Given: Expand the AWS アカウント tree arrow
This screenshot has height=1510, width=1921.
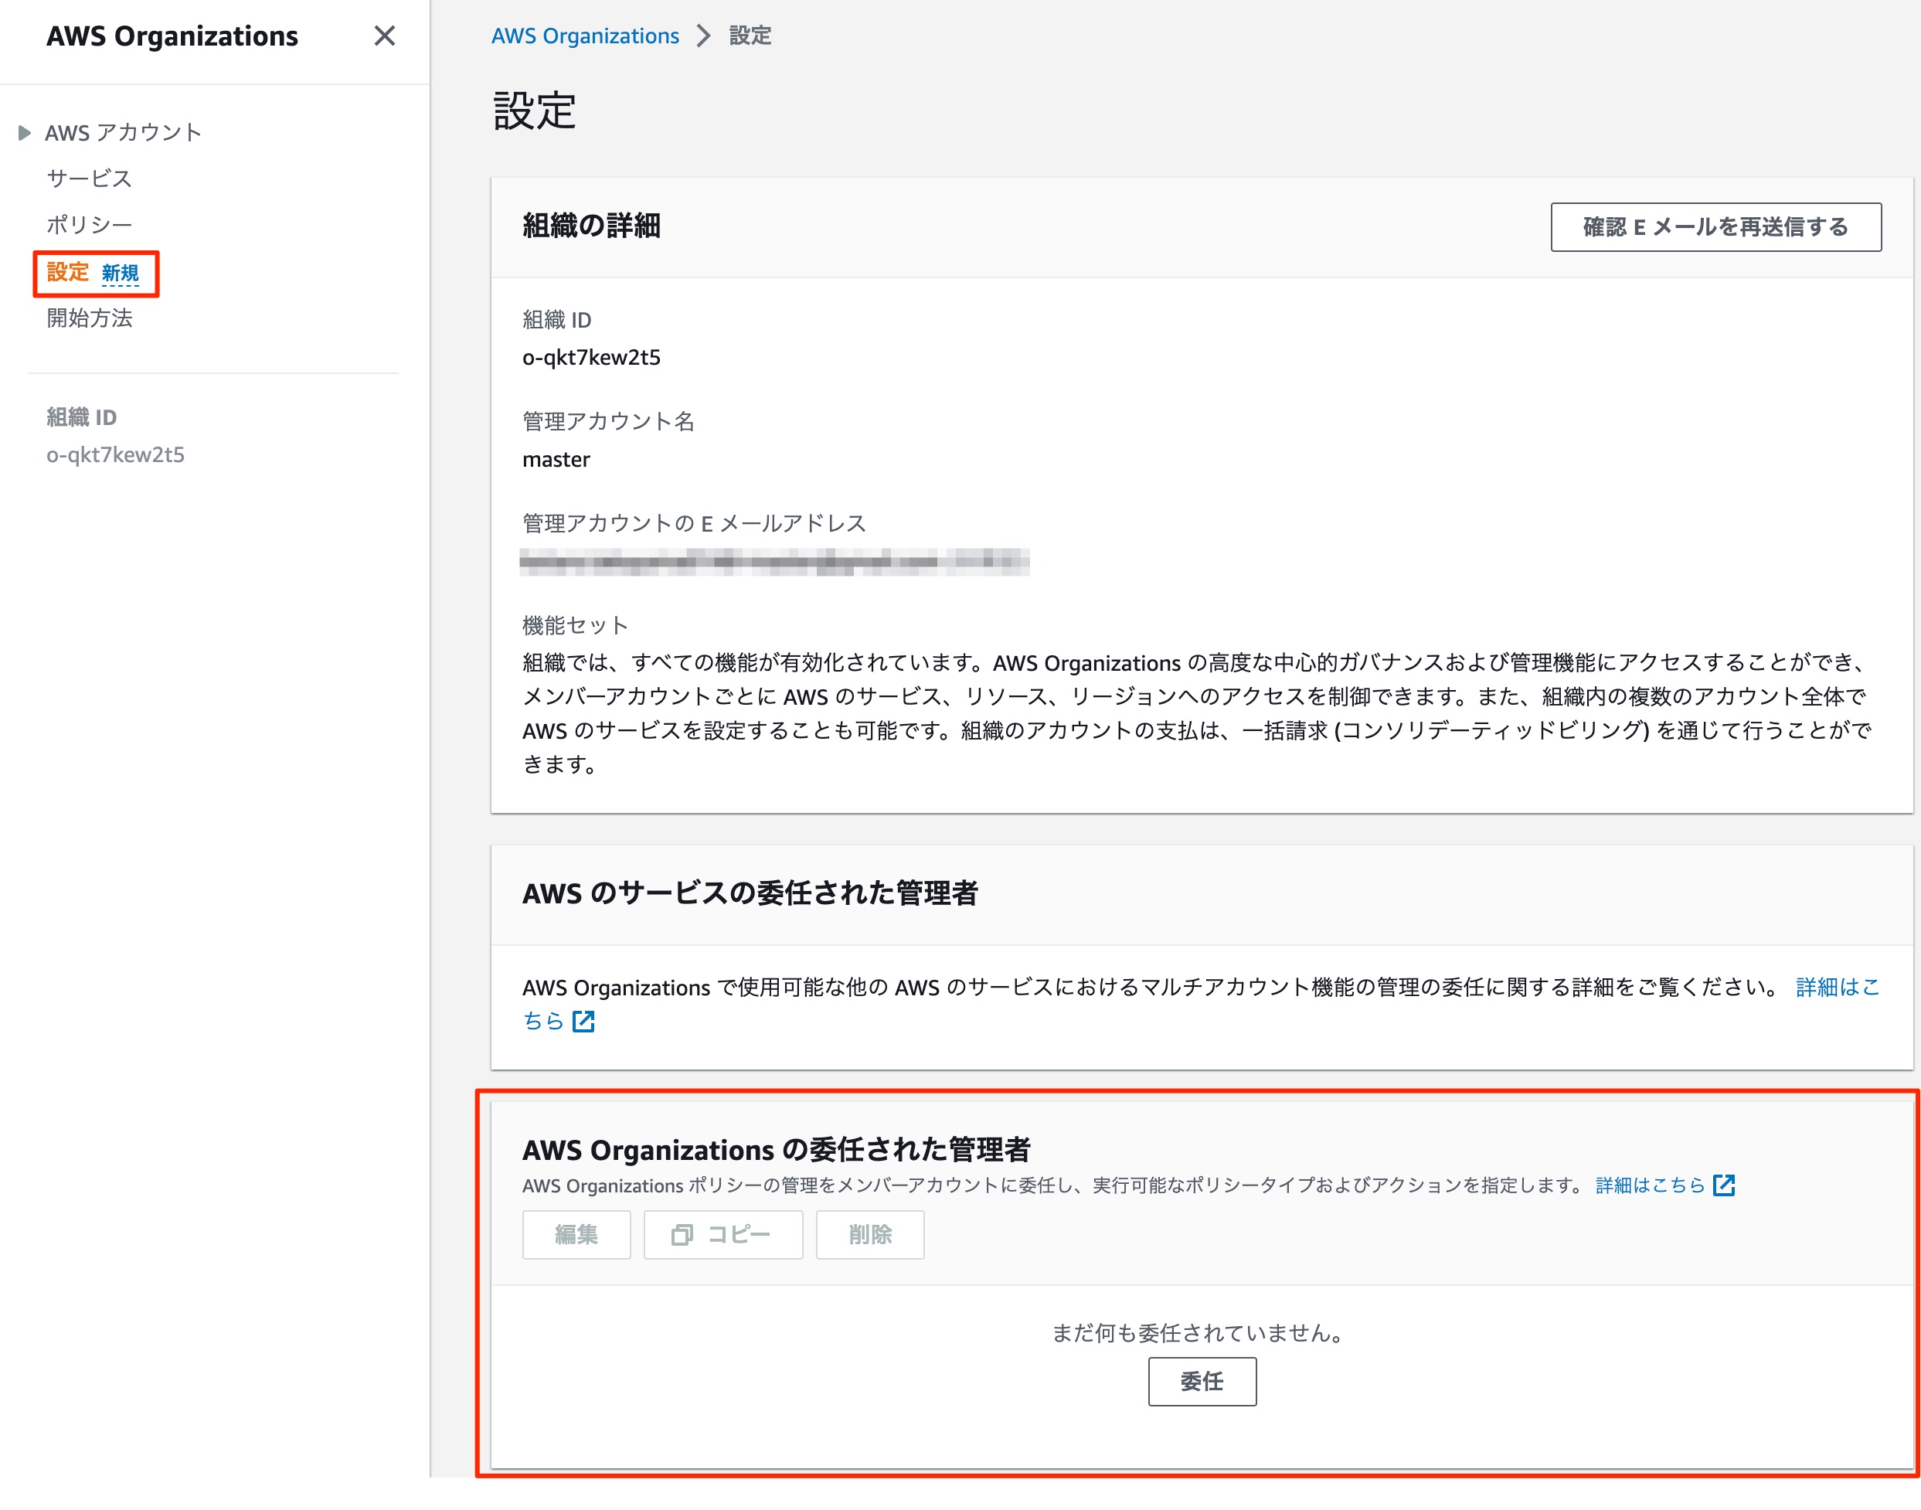Looking at the screenshot, I should click(25, 133).
